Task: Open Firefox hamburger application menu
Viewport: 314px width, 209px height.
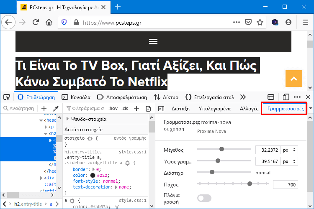Action: 305,22
